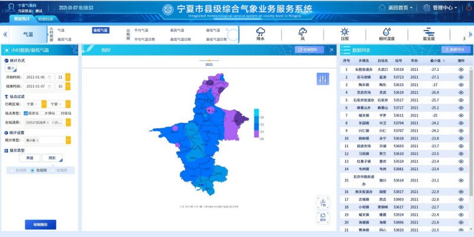
Task: Click the 2021 timeline marker above the map
Action: click(209, 61)
